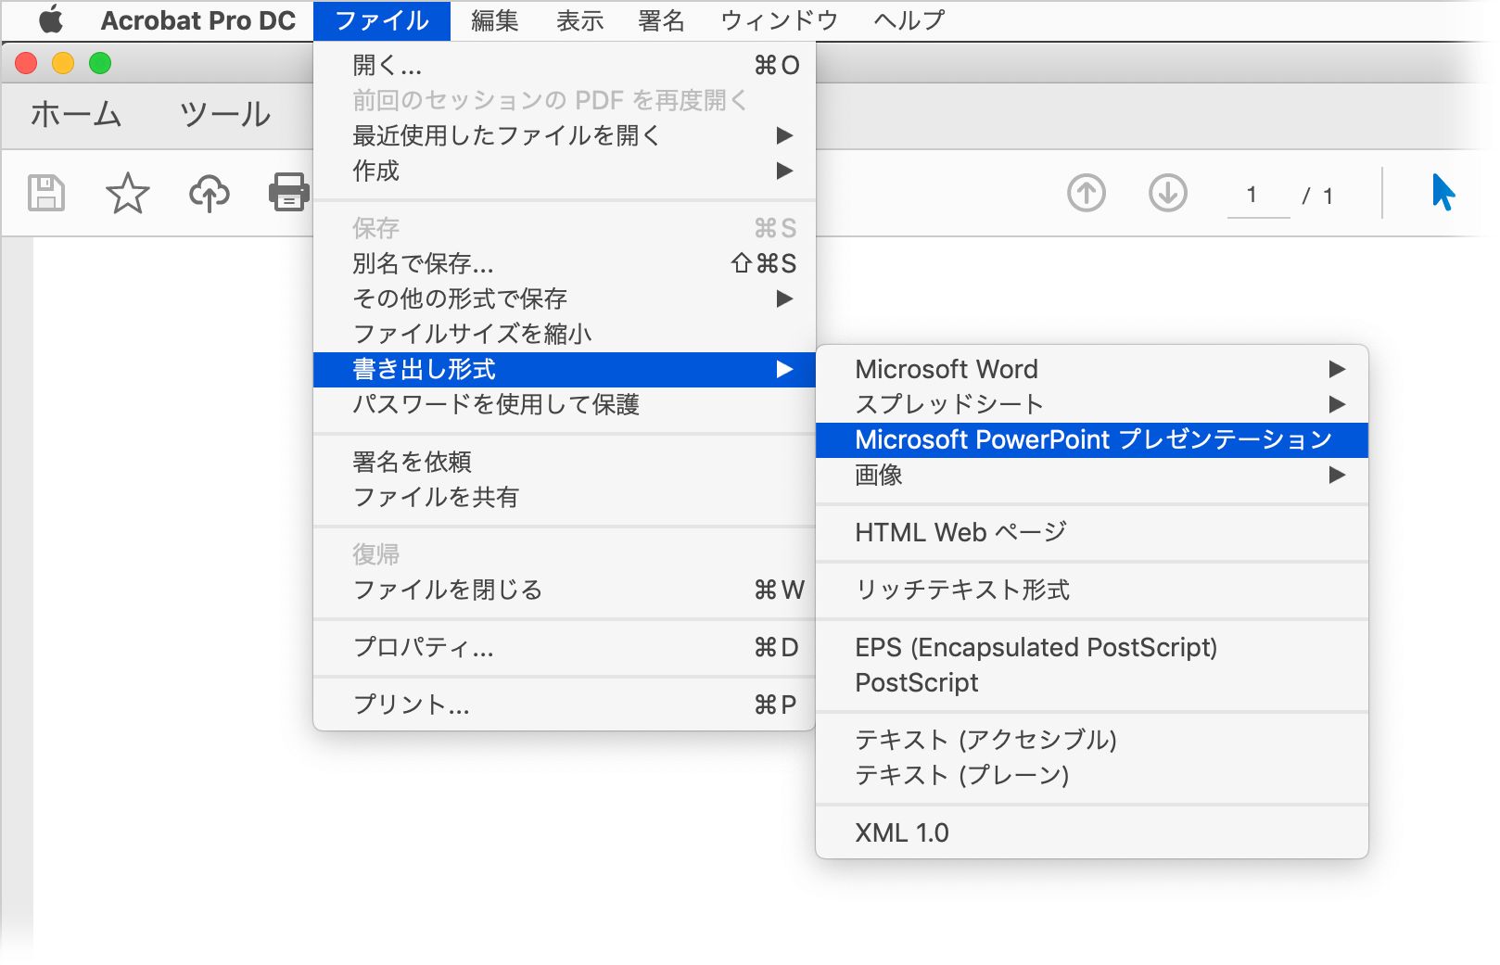Expand その他の形式で保存 submenu
This screenshot has width=1500, height=965.
click(x=565, y=298)
